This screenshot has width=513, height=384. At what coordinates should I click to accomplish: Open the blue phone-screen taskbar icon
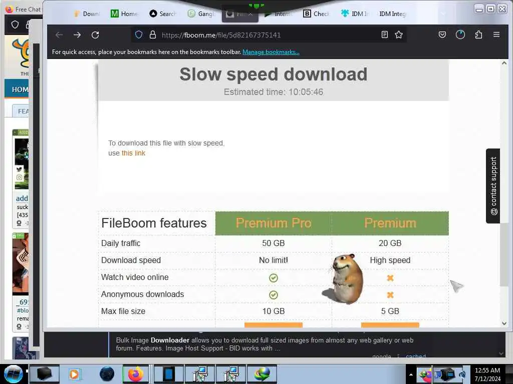point(168,374)
